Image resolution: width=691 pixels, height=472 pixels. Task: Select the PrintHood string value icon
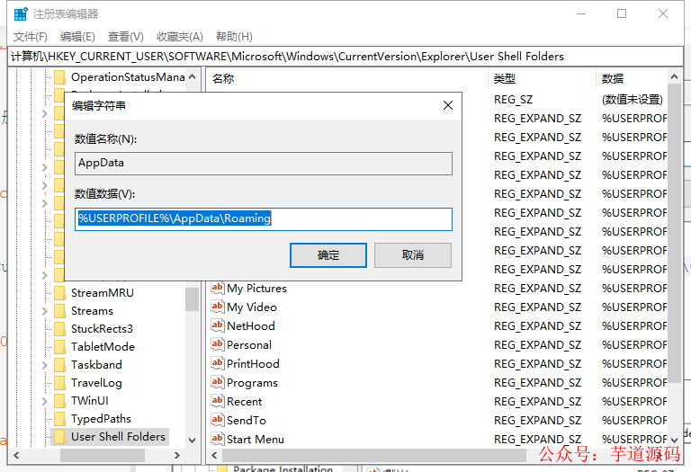click(217, 364)
